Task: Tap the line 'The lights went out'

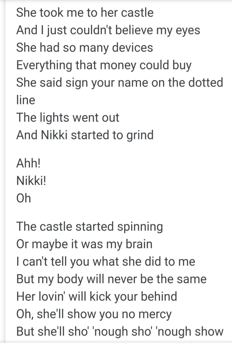Action: click(68, 118)
